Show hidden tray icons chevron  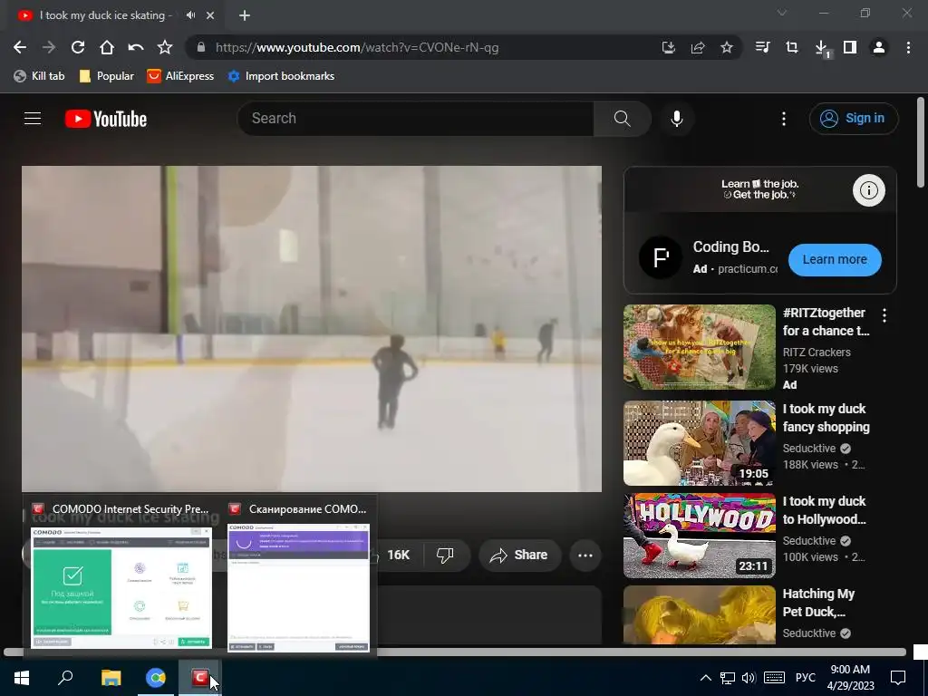tap(705, 678)
